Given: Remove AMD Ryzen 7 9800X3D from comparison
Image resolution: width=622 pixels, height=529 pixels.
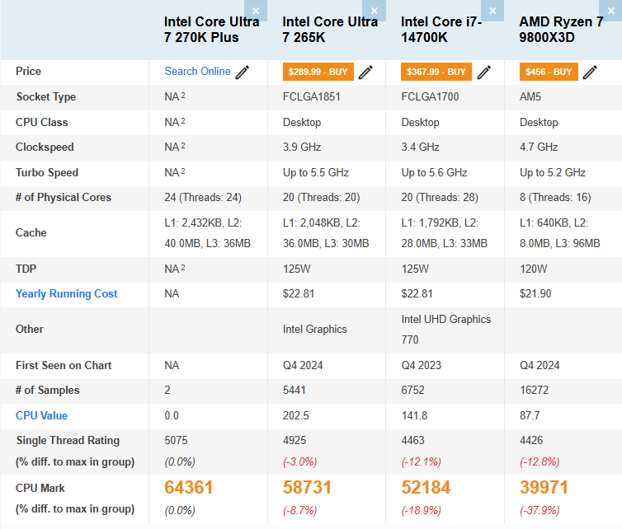Looking at the screenshot, I should [x=611, y=11].
